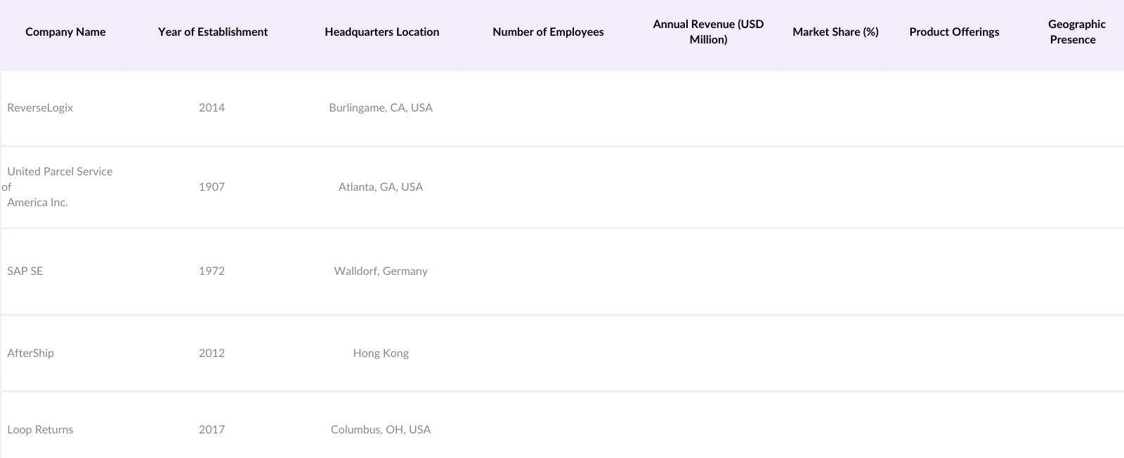Open the AfterShip company entry
1124x458 pixels.
pyautogui.click(x=30, y=353)
